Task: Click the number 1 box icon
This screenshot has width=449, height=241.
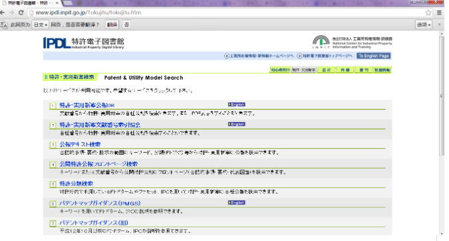Action: click(x=53, y=106)
